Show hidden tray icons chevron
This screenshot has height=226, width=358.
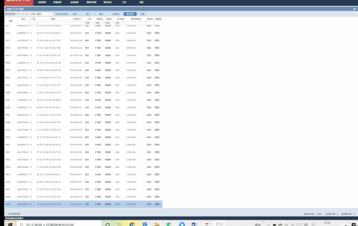click(x=268, y=225)
